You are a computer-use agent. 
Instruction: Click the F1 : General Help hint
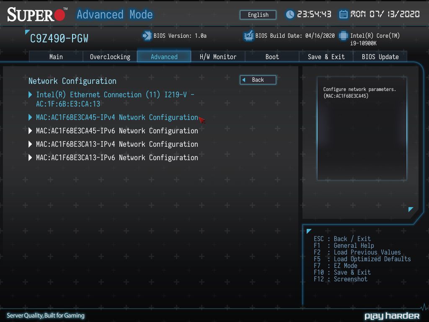click(344, 246)
